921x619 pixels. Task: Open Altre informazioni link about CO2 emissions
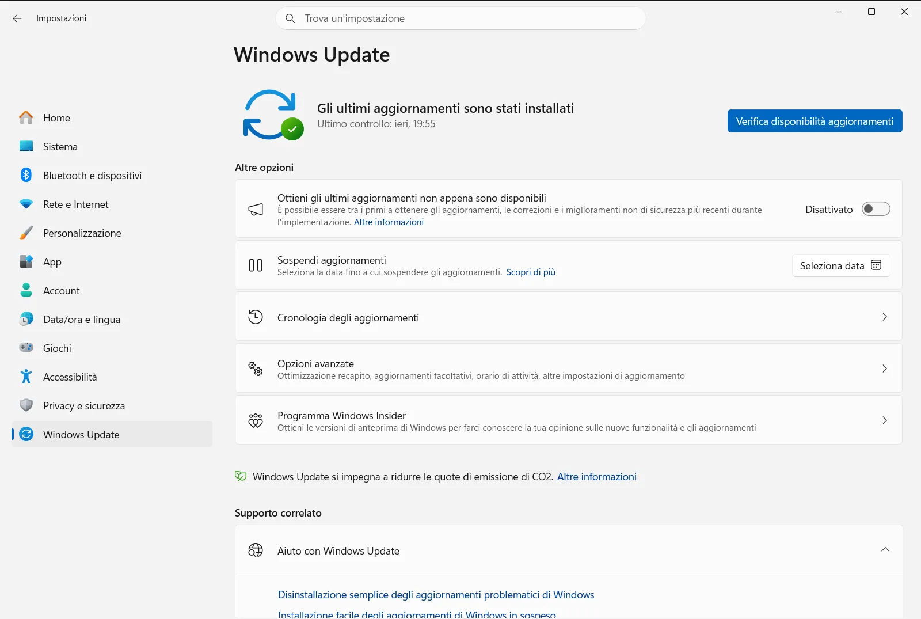pos(596,477)
